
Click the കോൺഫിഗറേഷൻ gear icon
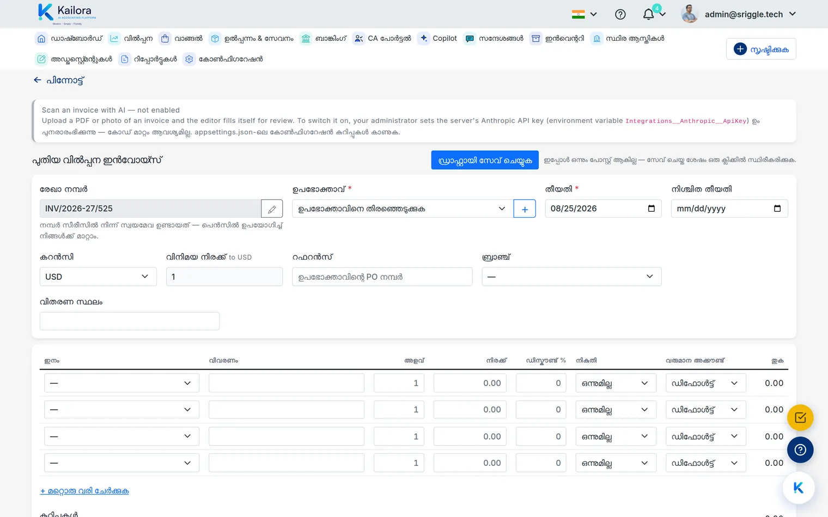point(189,59)
